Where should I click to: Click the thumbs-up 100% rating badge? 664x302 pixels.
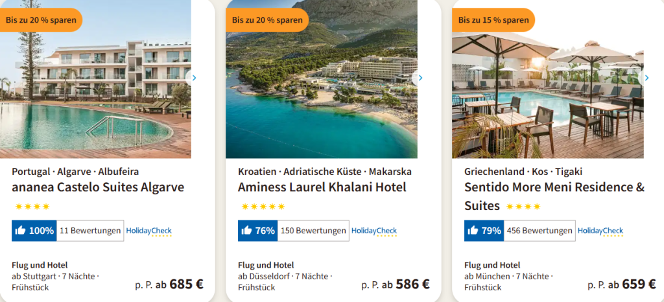click(34, 231)
